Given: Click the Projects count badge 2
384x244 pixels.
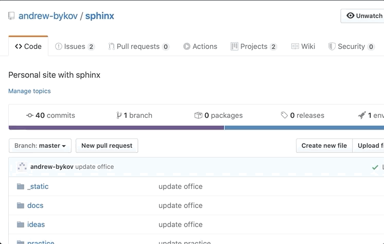Looking at the screenshot, I should click(x=273, y=46).
